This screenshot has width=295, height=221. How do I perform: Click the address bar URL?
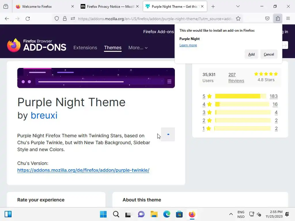coord(155,19)
